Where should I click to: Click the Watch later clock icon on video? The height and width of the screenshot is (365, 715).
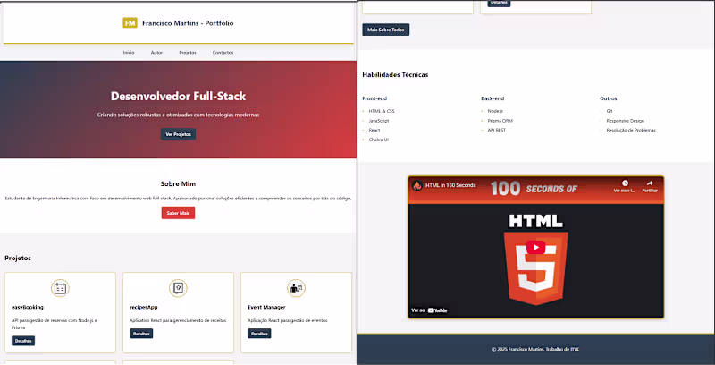[625, 183]
